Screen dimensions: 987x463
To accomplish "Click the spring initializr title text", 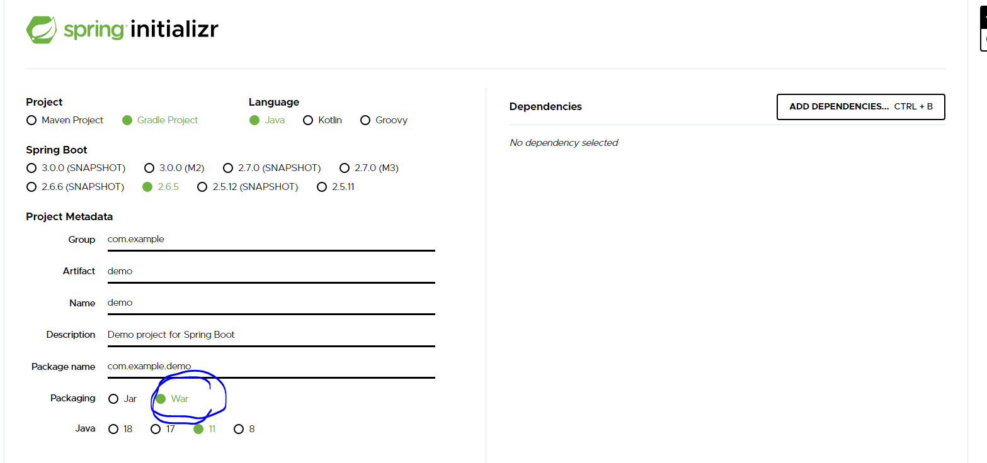I will click(140, 30).
